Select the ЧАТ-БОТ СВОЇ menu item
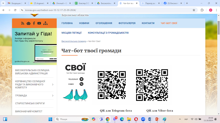The image size is (220, 123). (x=169, y=23)
